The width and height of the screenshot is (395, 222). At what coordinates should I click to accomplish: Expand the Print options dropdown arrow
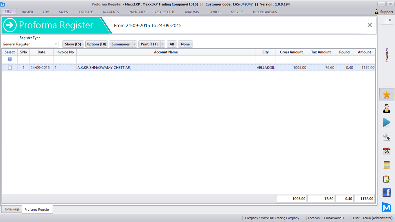(163, 44)
